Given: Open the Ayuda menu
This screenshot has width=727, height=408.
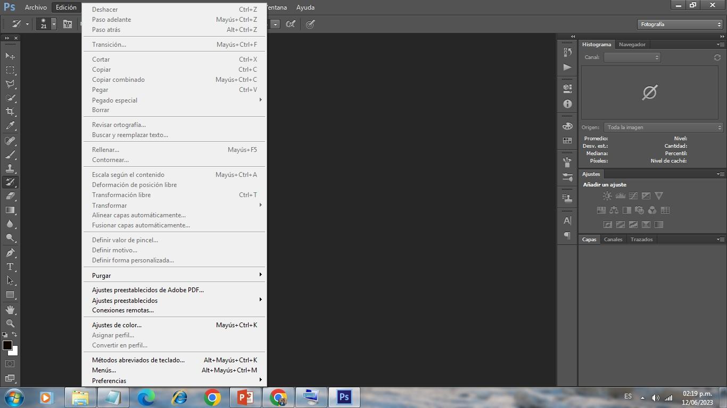Looking at the screenshot, I should 305,7.
